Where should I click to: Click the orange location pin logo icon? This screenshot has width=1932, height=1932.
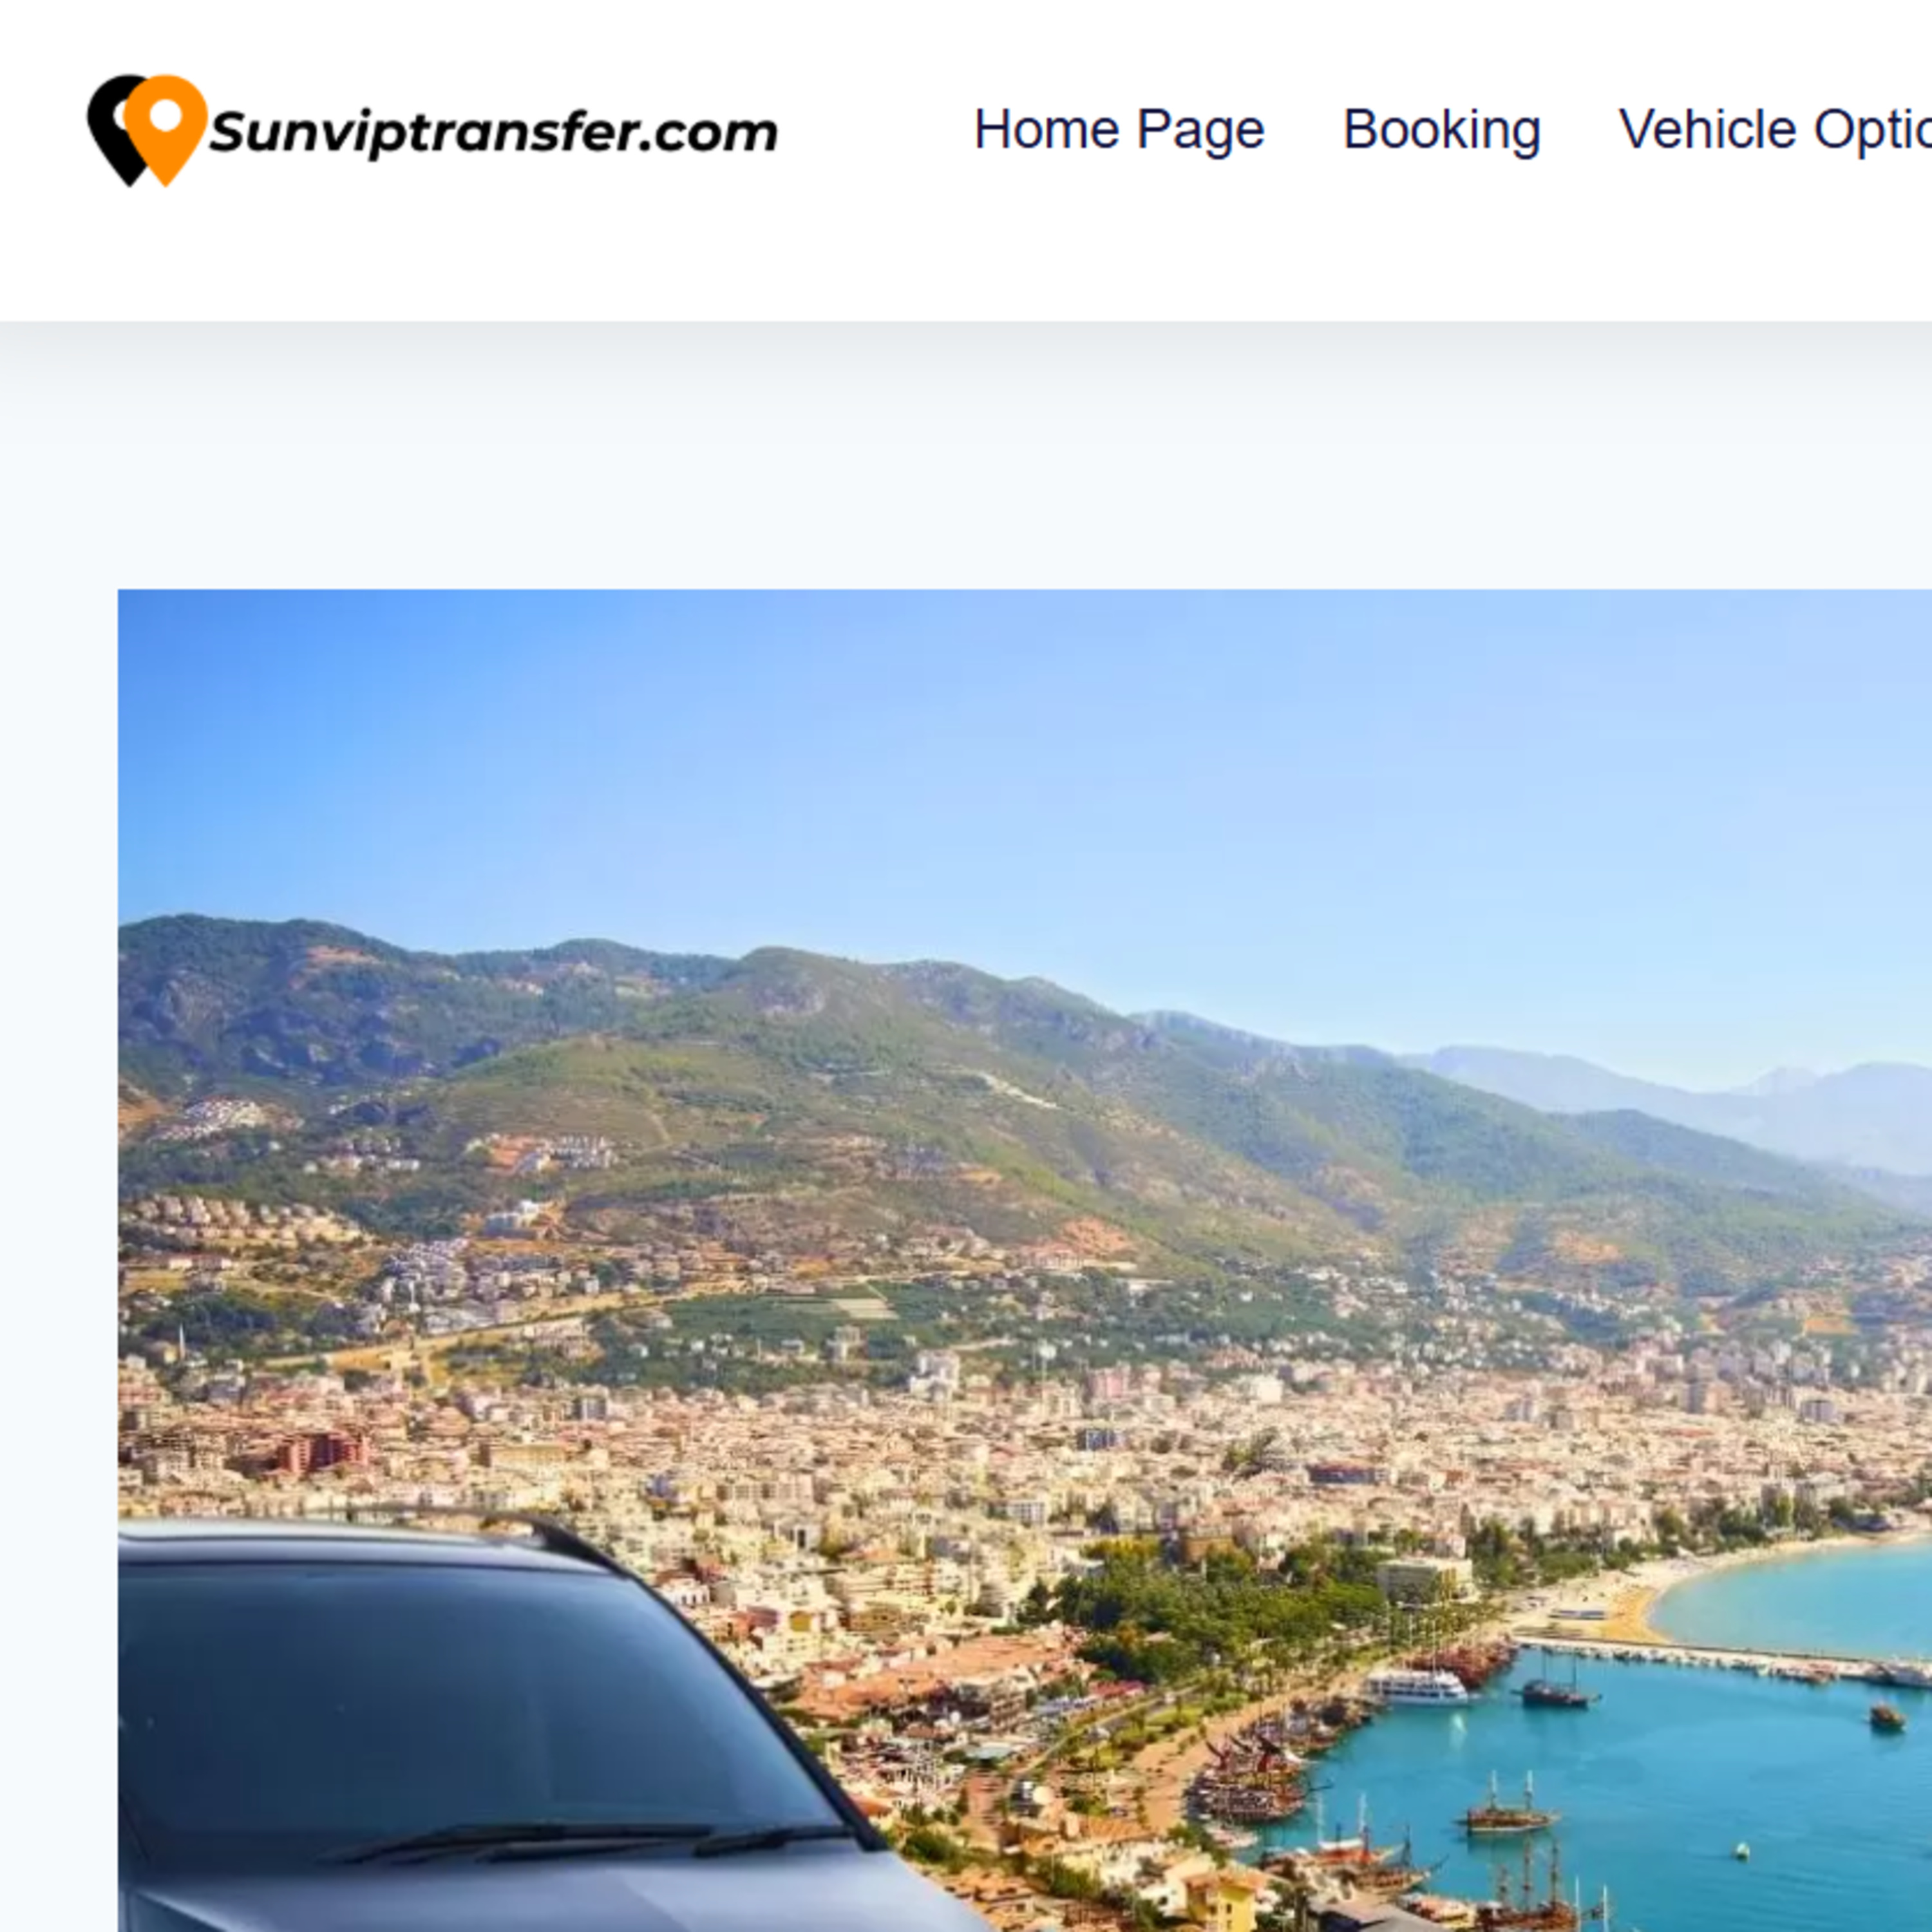coord(164,128)
